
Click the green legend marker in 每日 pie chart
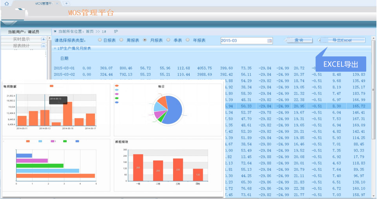[x=117, y=98]
